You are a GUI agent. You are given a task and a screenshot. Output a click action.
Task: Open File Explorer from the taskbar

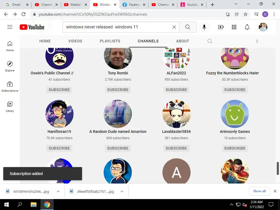point(33,205)
